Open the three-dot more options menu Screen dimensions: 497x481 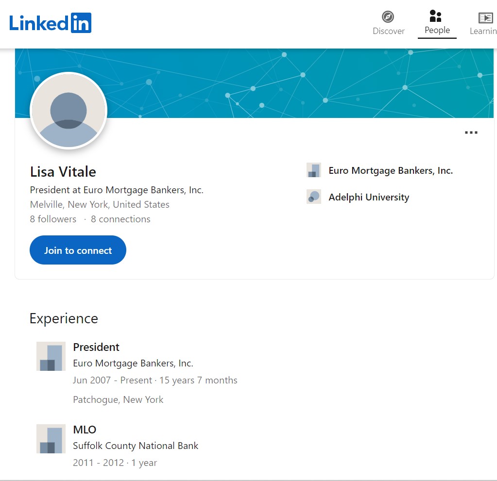click(x=471, y=133)
